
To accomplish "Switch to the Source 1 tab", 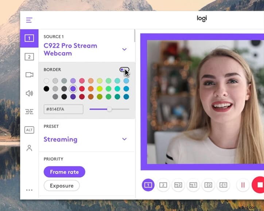I will pyautogui.click(x=29, y=38).
